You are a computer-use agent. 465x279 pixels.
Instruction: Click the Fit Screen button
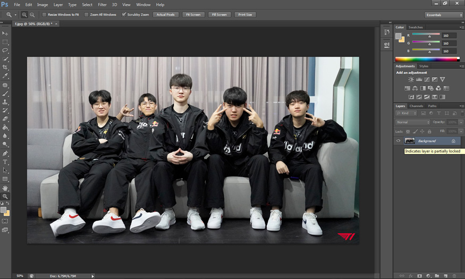[x=193, y=15]
